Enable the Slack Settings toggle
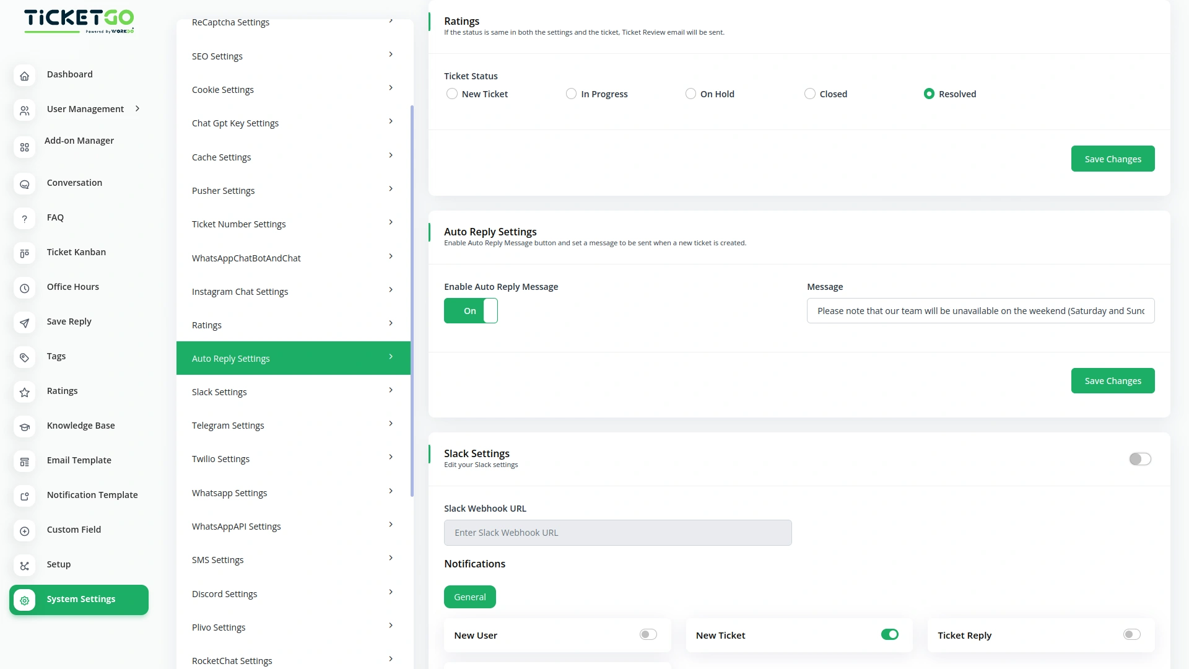 (1139, 459)
